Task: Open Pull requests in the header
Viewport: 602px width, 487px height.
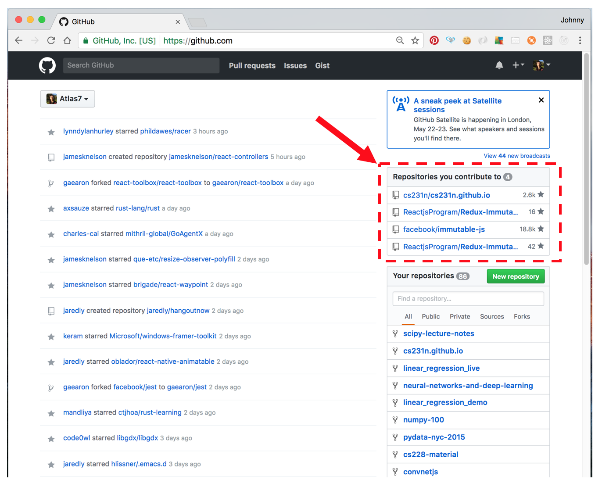Action: click(x=252, y=65)
